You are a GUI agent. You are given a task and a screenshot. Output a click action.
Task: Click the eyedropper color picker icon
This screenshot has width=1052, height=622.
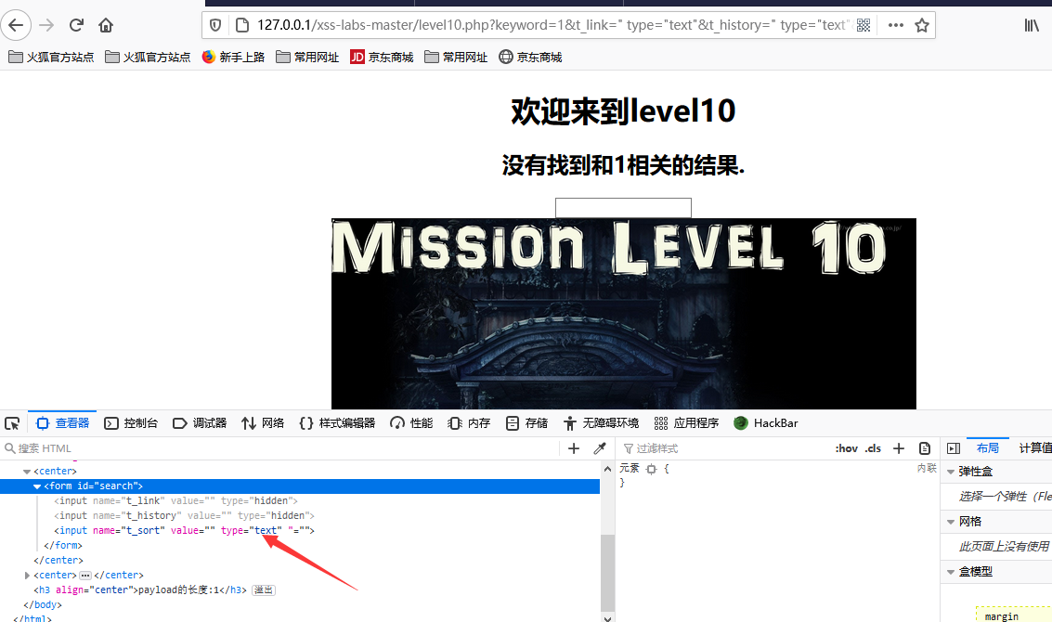click(600, 448)
